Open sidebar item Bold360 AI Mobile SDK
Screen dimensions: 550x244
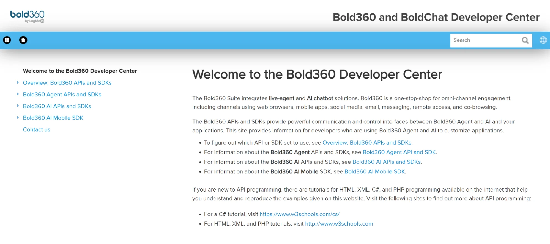[x=53, y=118]
